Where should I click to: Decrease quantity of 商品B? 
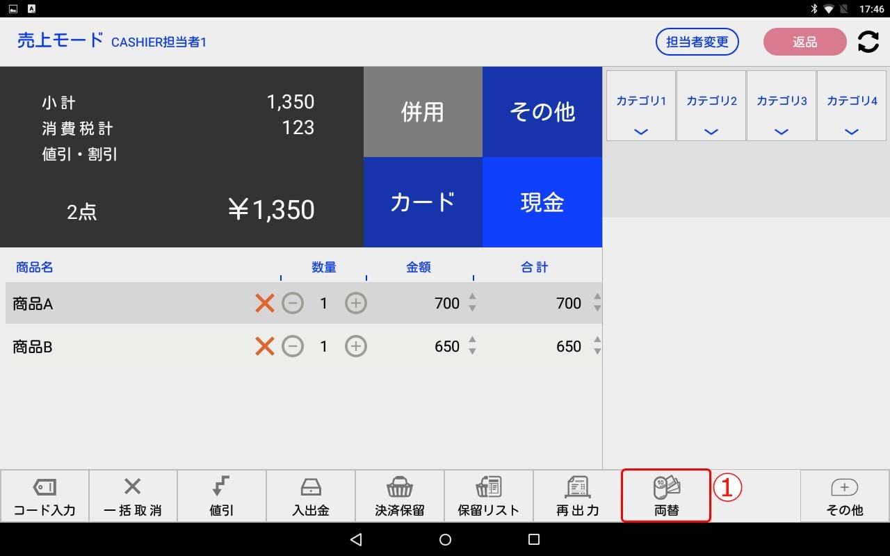coord(293,346)
